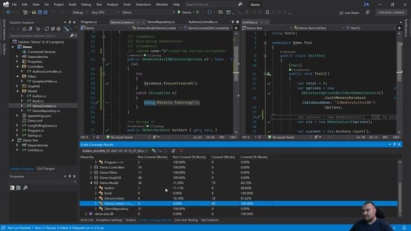Click the PREVIEW | ADMIN button
Image resolution: width=411 pixels, height=231 pixels.
point(391,13)
